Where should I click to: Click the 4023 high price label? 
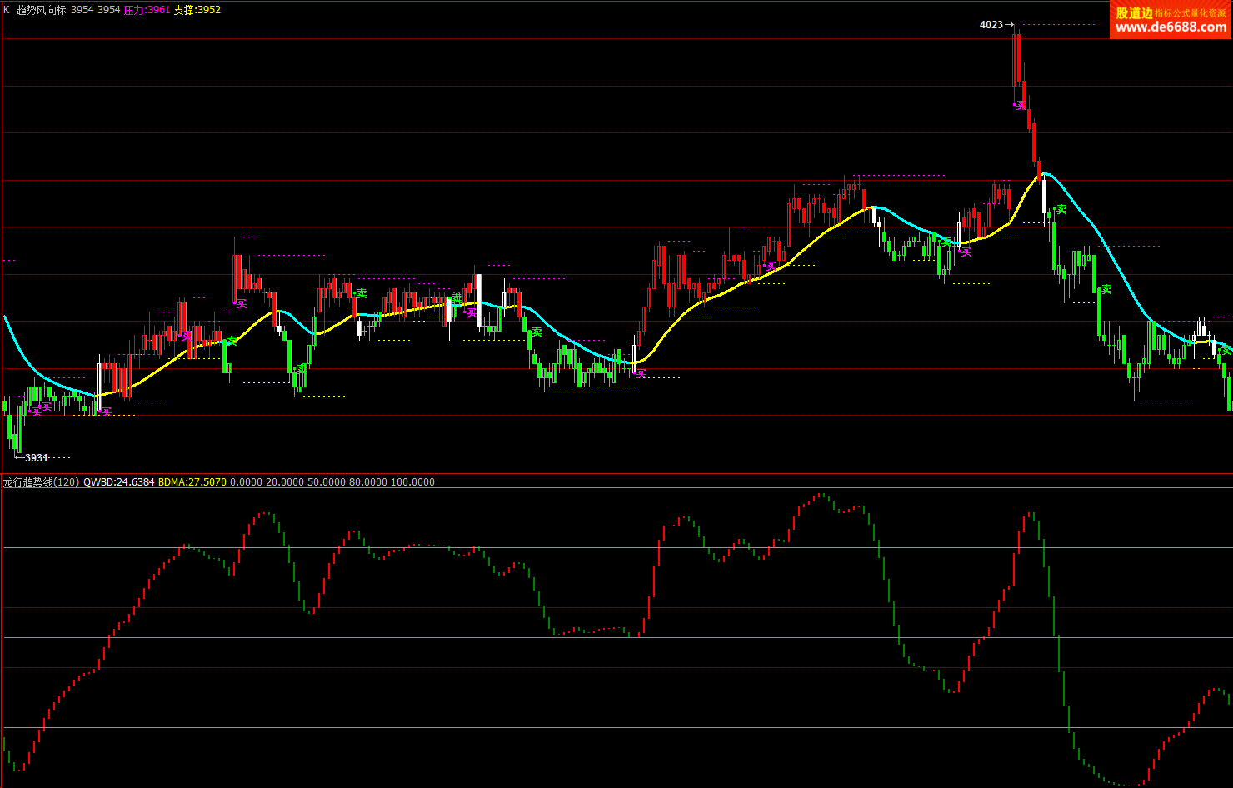(x=991, y=25)
